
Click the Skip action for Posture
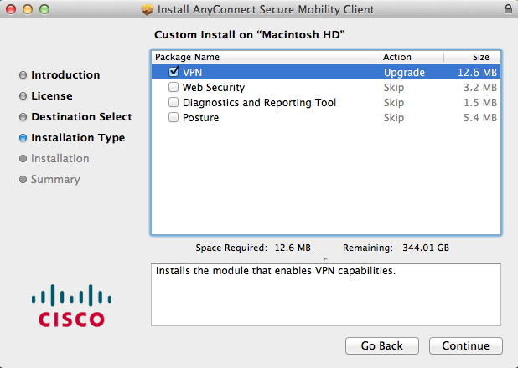(x=394, y=118)
